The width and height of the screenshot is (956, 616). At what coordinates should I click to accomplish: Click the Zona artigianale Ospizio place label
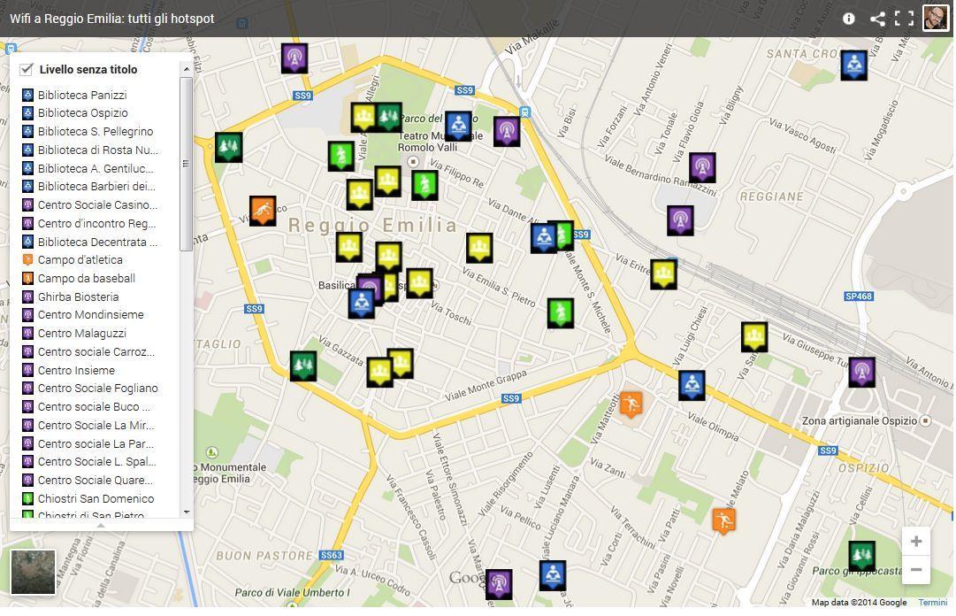(x=859, y=420)
